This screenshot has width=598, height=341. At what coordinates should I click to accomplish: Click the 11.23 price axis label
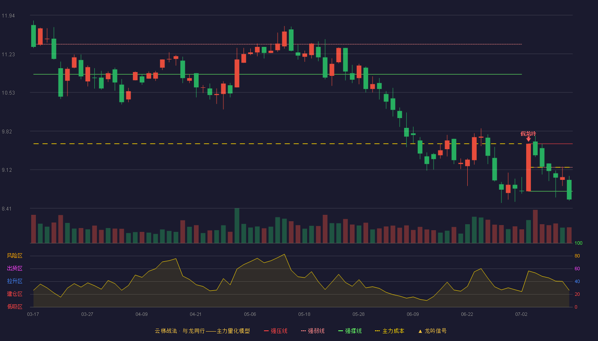8,55
